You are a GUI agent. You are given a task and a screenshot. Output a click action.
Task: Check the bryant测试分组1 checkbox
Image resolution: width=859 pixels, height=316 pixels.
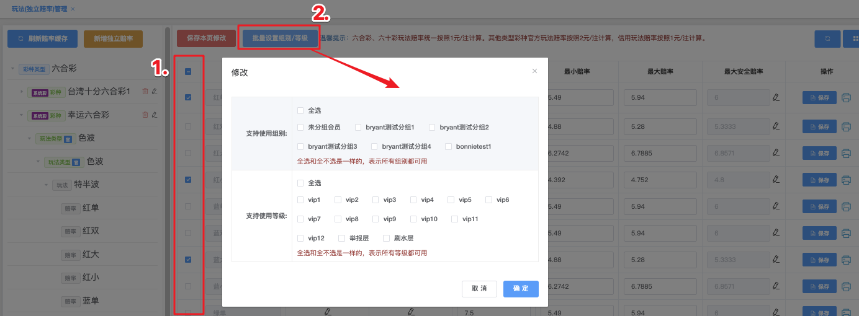coord(358,128)
